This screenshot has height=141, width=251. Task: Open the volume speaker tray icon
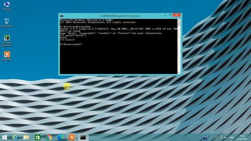coord(225,137)
